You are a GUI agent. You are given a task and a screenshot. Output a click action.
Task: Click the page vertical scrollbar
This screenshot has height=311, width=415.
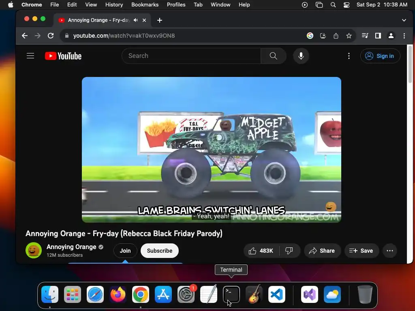tap(410, 65)
